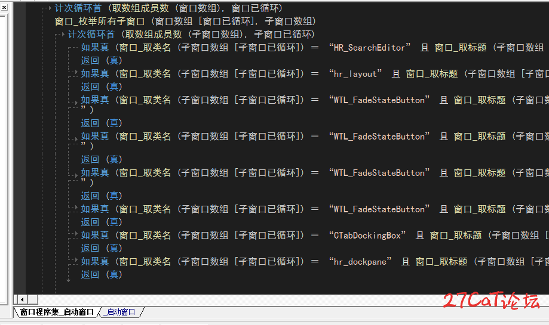The height and width of the screenshot is (325, 549).
Task: Click the "hr_dockpane" string literal
Action: point(360,261)
